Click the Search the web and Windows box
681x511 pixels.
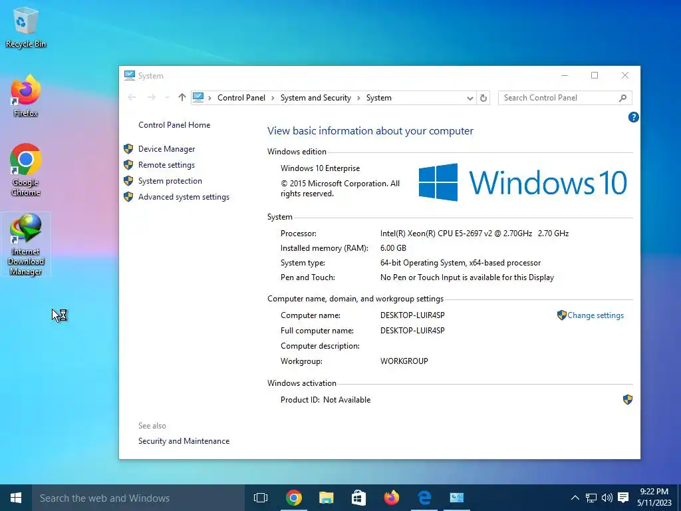(x=138, y=498)
